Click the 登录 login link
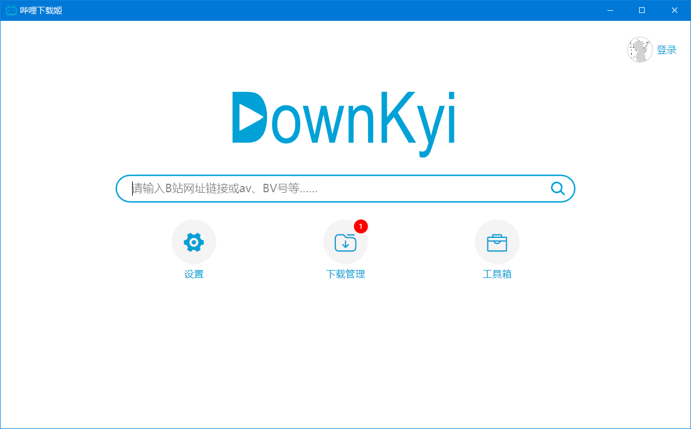691x429 pixels. pyautogui.click(x=668, y=50)
